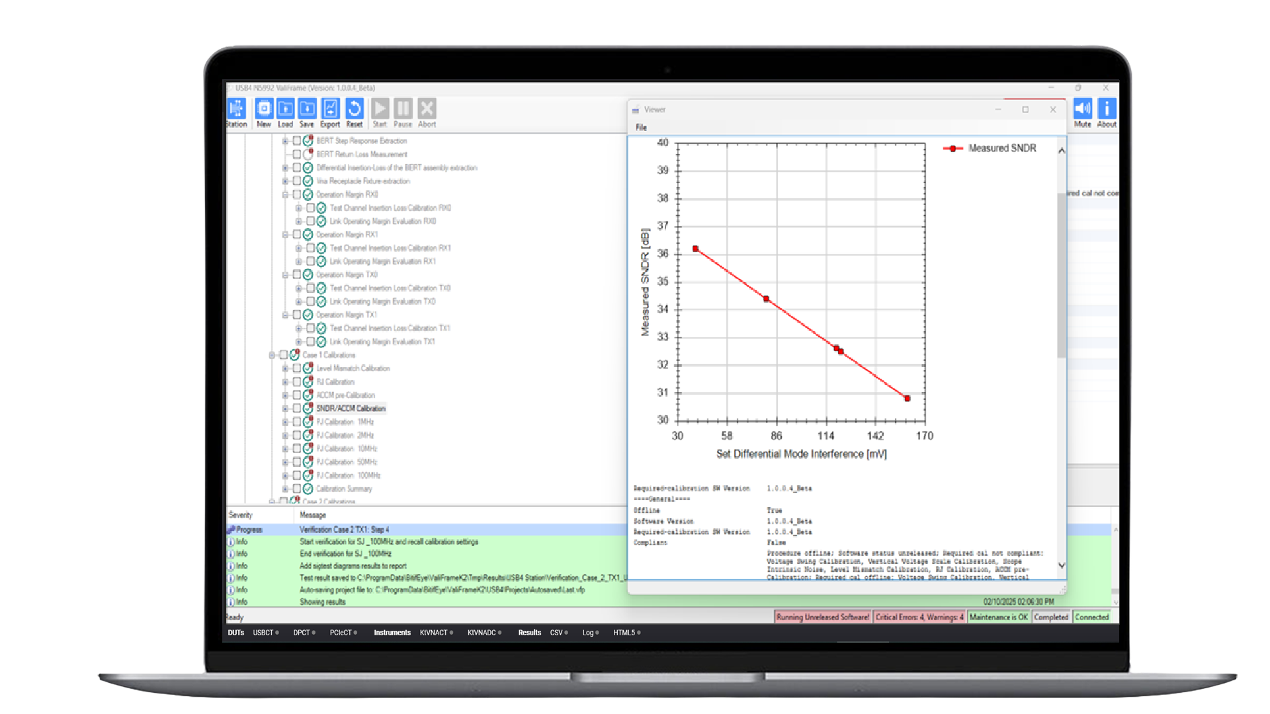The width and height of the screenshot is (1270, 714).
Task: Expand the Operation Margin RX0 node
Action: [x=284, y=194]
